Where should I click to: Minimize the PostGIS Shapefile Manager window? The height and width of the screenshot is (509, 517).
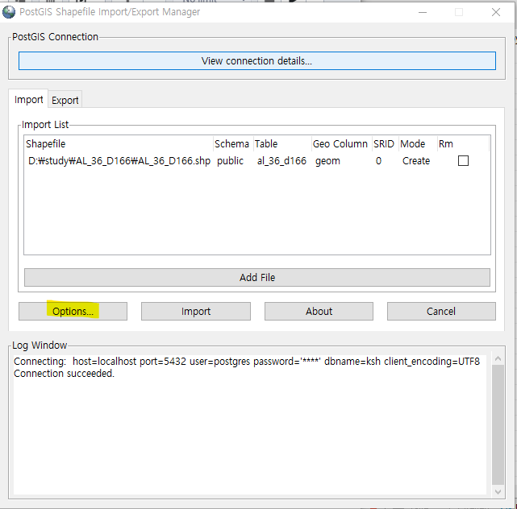423,13
